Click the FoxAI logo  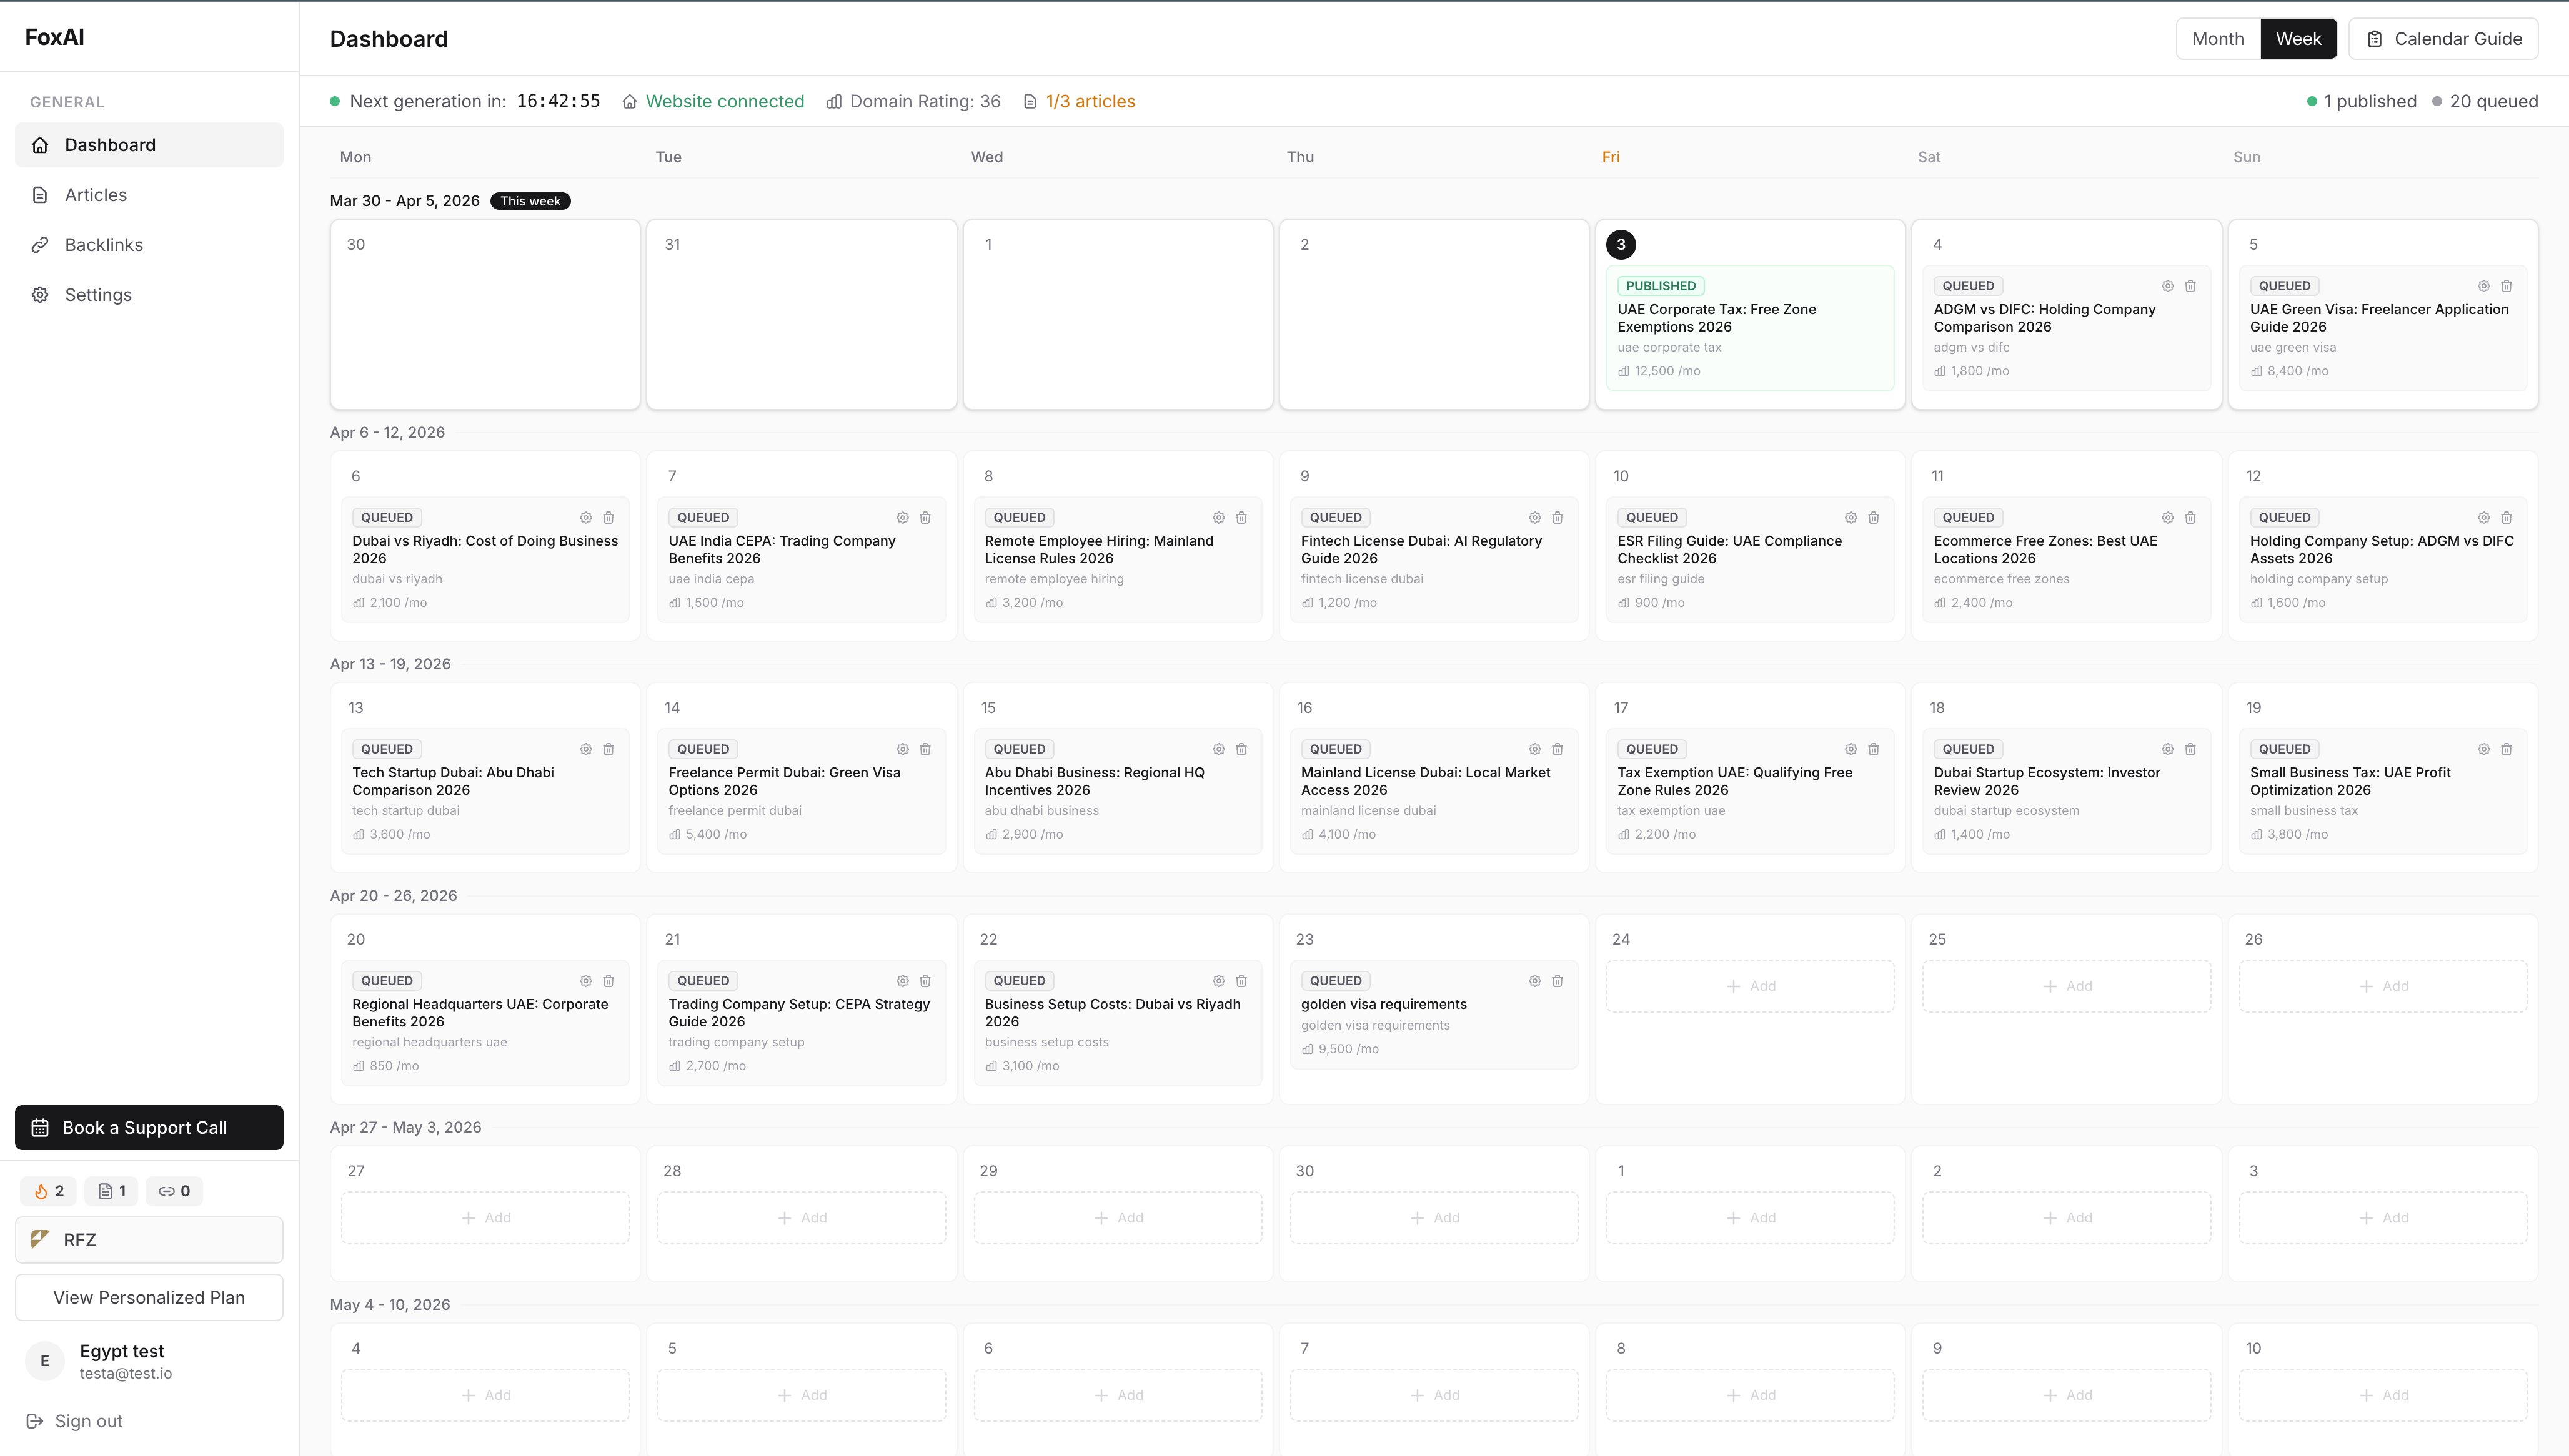(x=54, y=37)
